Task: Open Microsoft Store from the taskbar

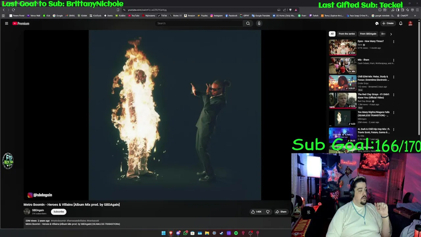Action: [x=192, y=233]
